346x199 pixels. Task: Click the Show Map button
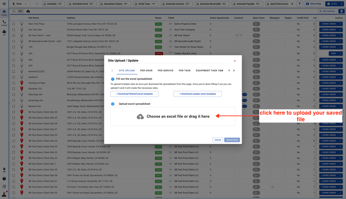tap(314, 4)
